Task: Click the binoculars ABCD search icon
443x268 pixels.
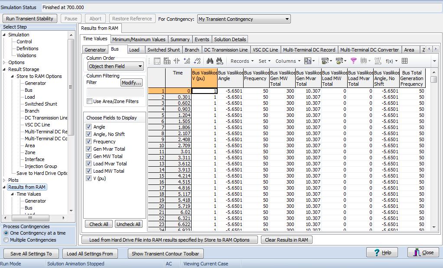Action: (219, 61)
